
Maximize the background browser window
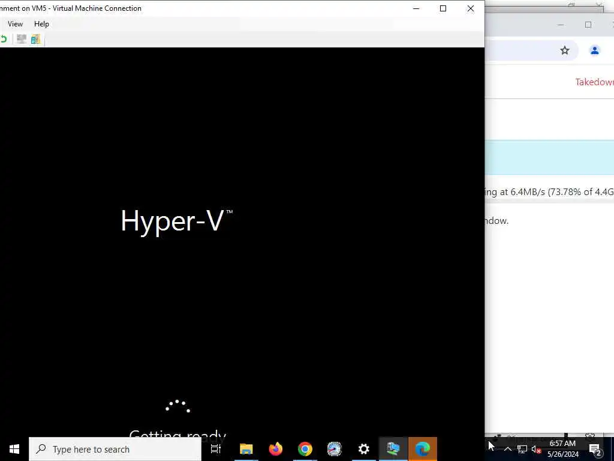tap(588, 25)
